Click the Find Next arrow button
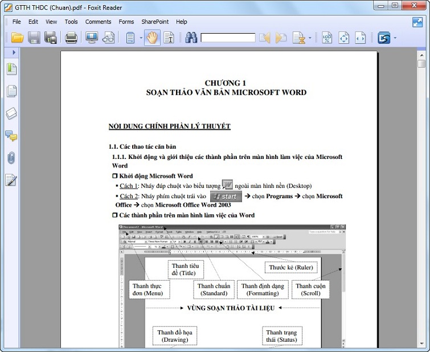Viewport: 430px width, 352px height. 281,38
